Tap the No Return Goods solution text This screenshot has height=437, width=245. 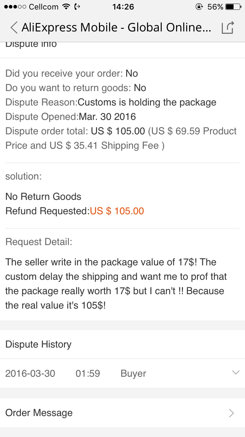43,197
